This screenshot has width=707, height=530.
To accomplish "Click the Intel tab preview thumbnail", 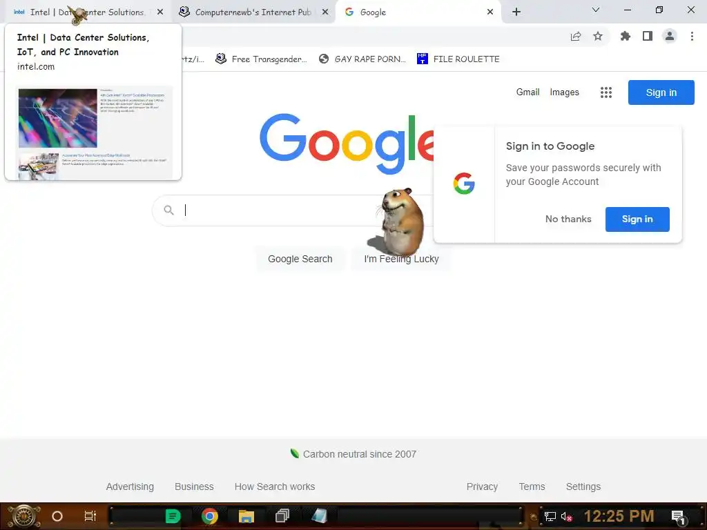I will tap(95, 133).
